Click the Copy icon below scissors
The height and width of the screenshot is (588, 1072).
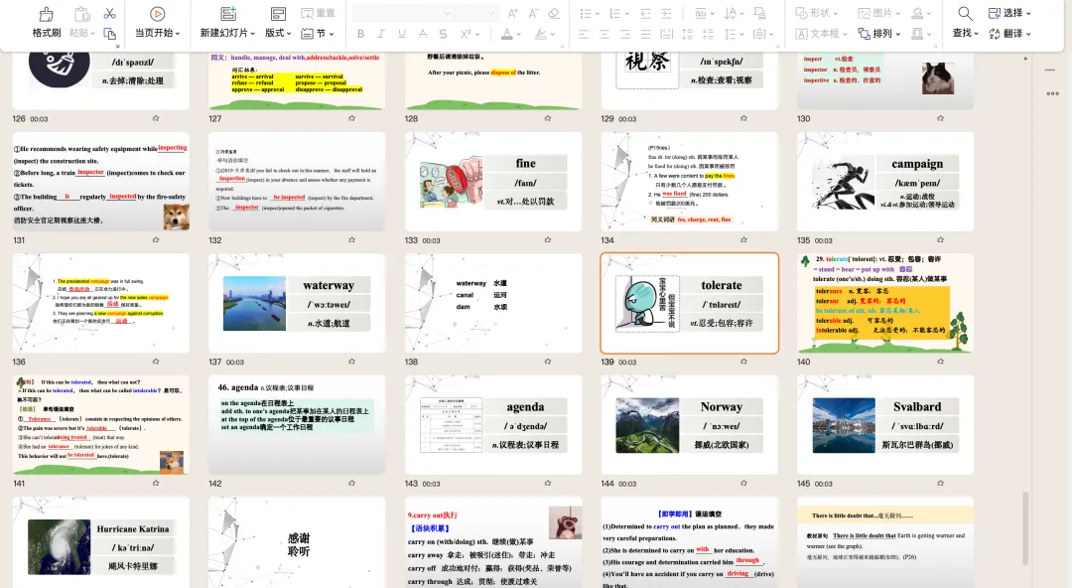click(109, 34)
